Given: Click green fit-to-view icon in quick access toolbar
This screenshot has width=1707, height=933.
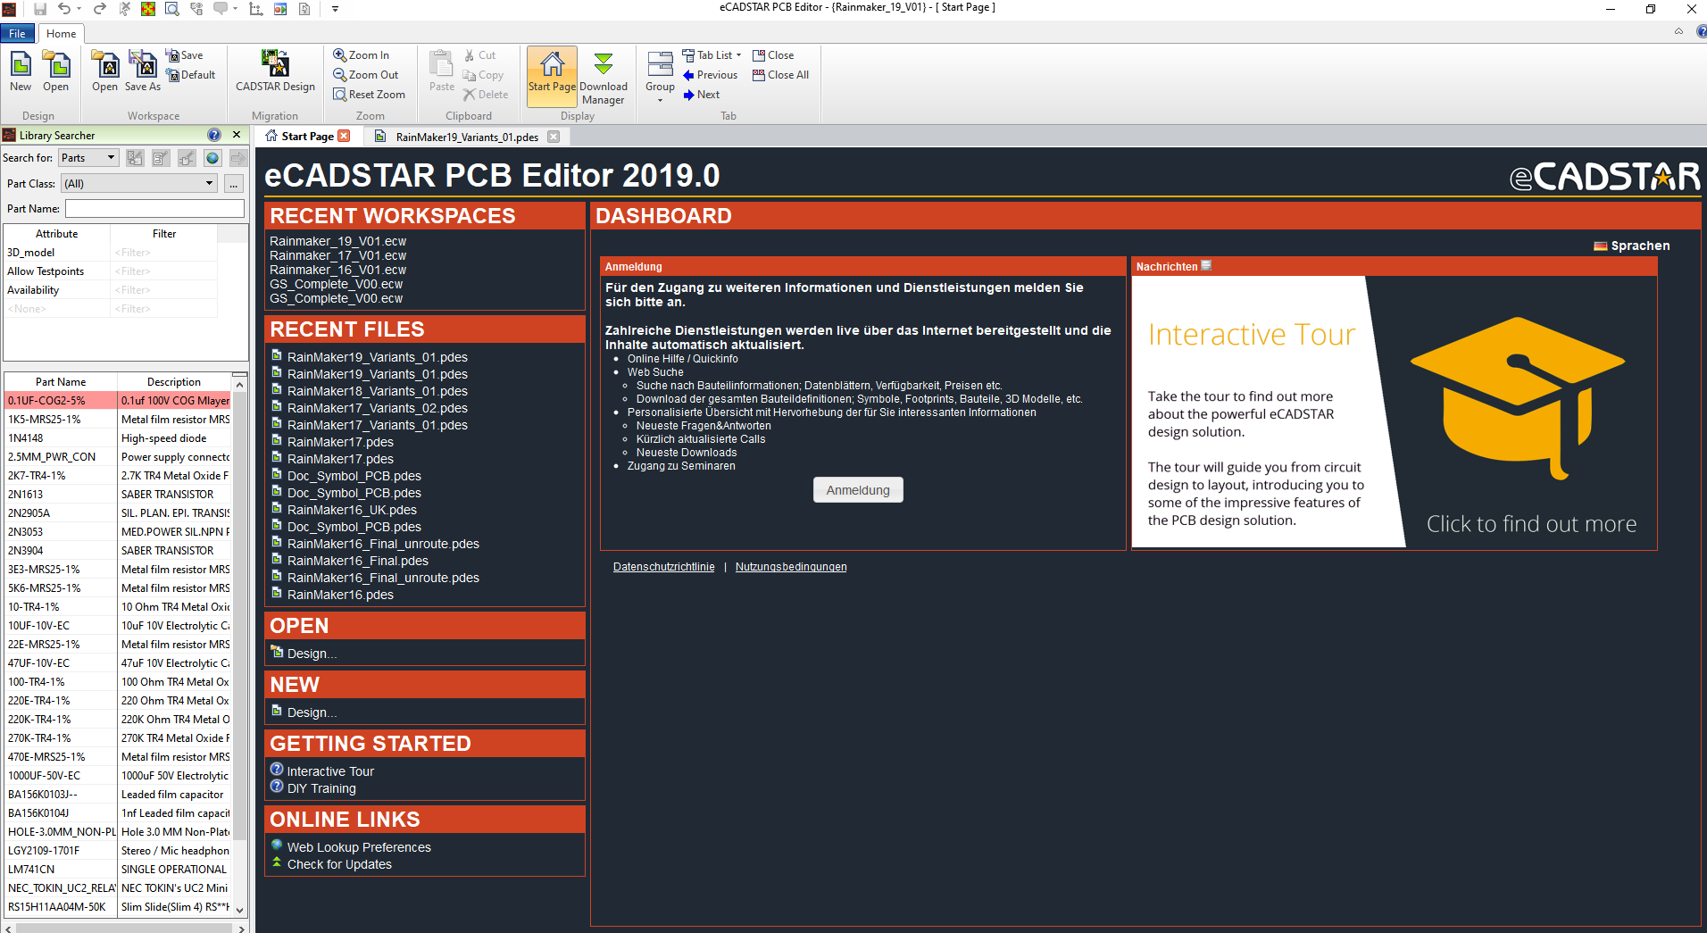Looking at the screenshot, I should coord(148,9).
